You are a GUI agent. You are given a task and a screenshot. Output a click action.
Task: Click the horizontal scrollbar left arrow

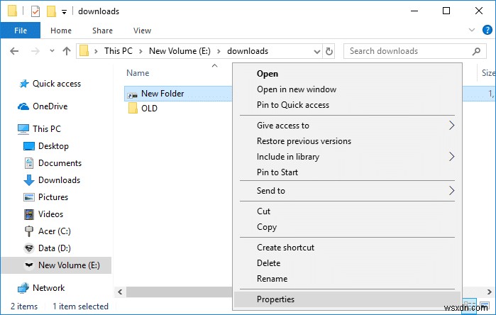click(120, 292)
